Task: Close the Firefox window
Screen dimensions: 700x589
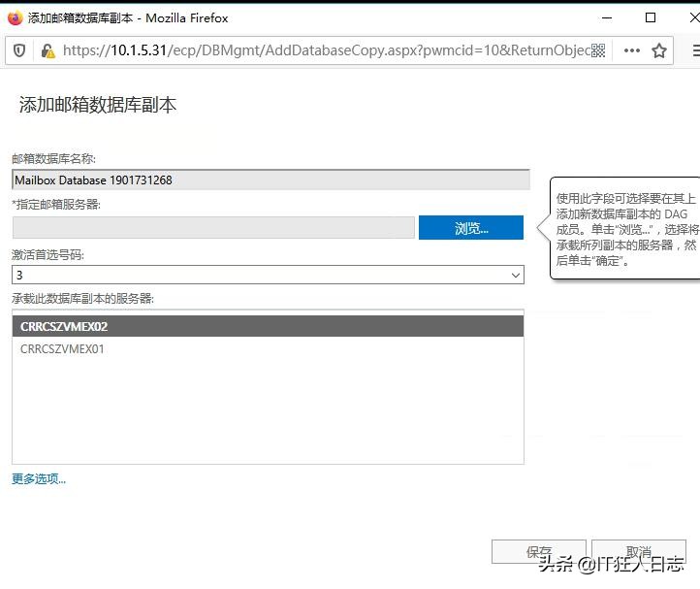Action: click(x=694, y=17)
